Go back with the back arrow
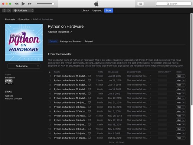Screen dimensions: 193x145 4,10
